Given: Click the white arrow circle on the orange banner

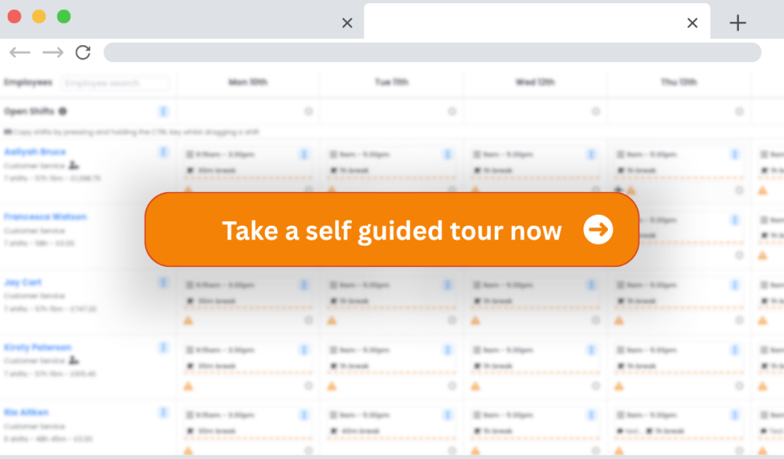Looking at the screenshot, I should [x=598, y=229].
